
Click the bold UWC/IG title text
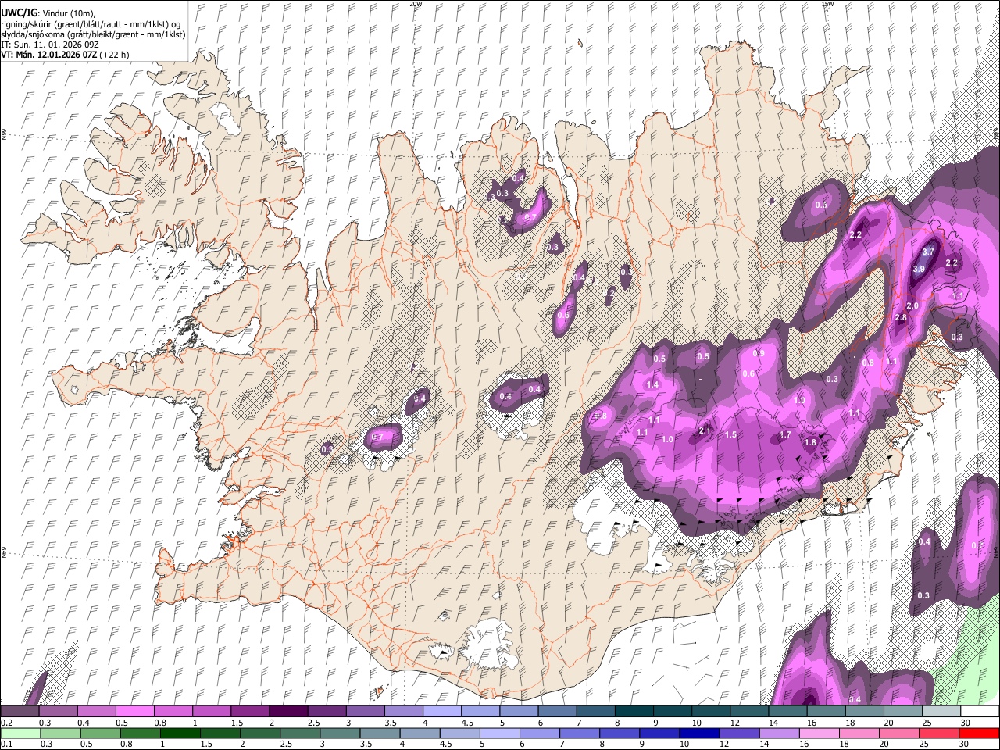pos(18,13)
